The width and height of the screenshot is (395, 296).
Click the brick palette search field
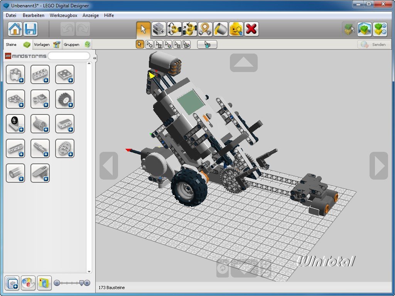point(69,56)
